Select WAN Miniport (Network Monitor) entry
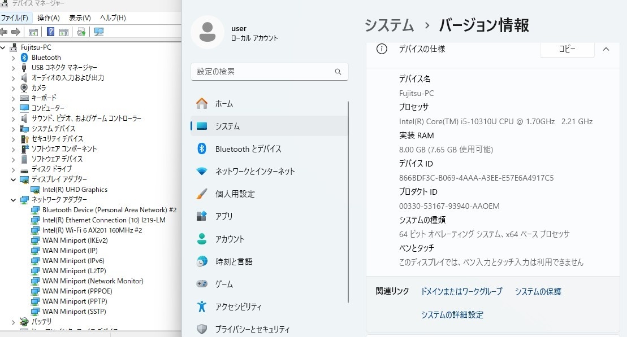This screenshot has height=337, width=627. pos(93,281)
